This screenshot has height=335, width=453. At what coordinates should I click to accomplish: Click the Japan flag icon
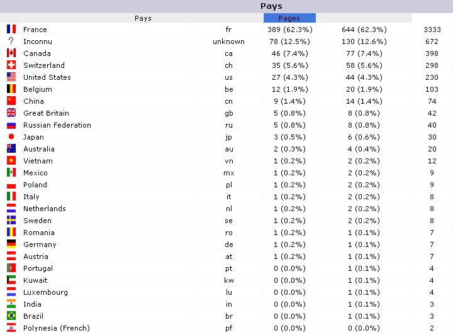tap(11, 136)
